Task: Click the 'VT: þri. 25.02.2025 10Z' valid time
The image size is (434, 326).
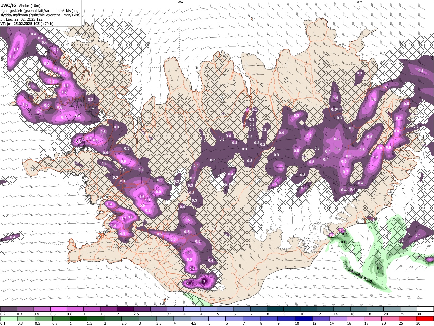Action: point(20,24)
